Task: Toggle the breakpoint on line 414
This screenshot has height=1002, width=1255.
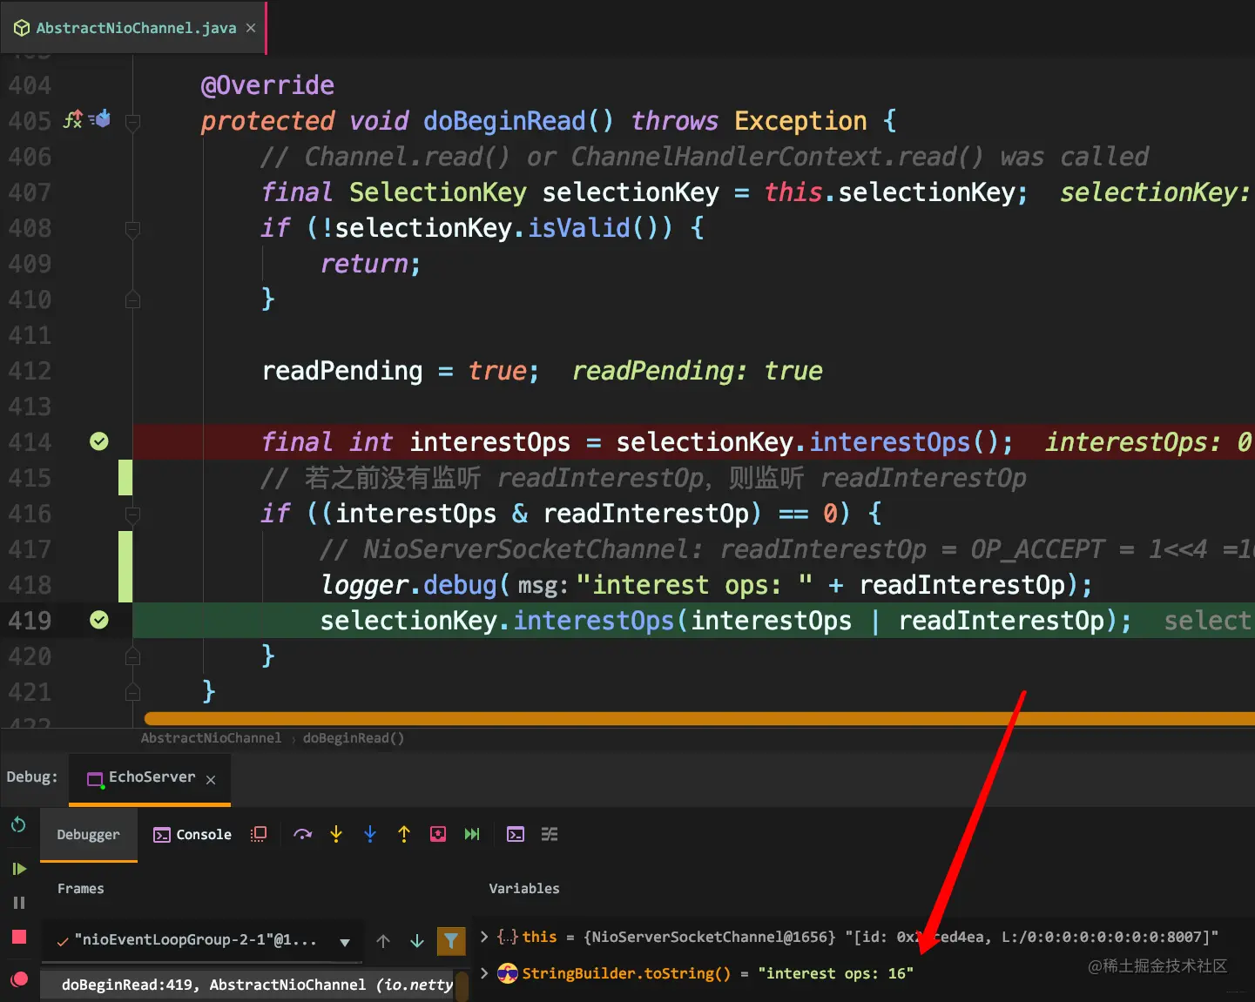Action: (99, 441)
